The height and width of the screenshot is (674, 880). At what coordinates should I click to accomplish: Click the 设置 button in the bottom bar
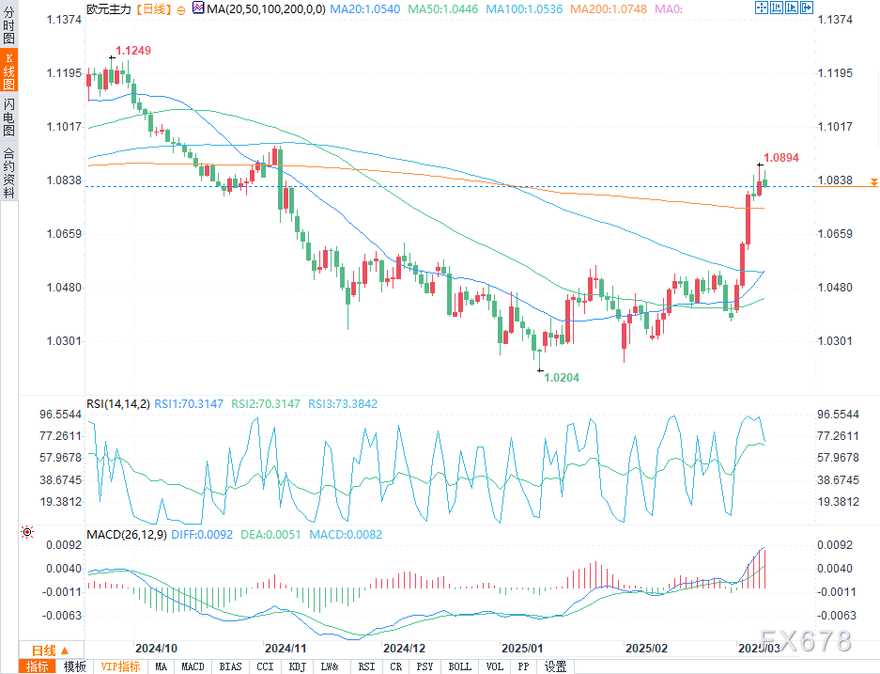coord(556,666)
